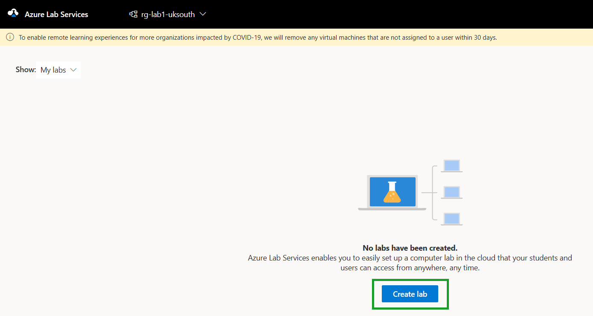This screenshot has width=593, height=316.
Task: Open the My labs filter dropdown
Action: [59, 70]
